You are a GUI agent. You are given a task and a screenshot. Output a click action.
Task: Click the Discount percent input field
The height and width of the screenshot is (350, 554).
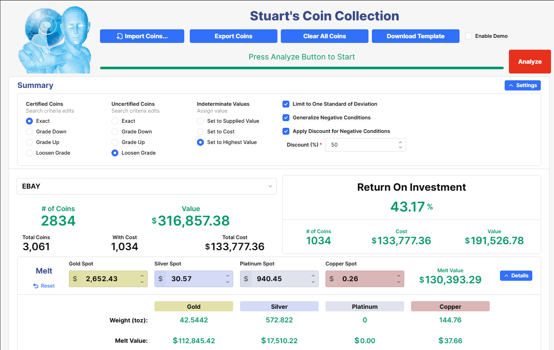click(362, 145)
